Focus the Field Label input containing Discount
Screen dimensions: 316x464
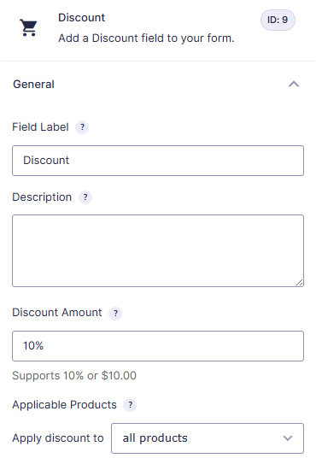coord(158,161)
